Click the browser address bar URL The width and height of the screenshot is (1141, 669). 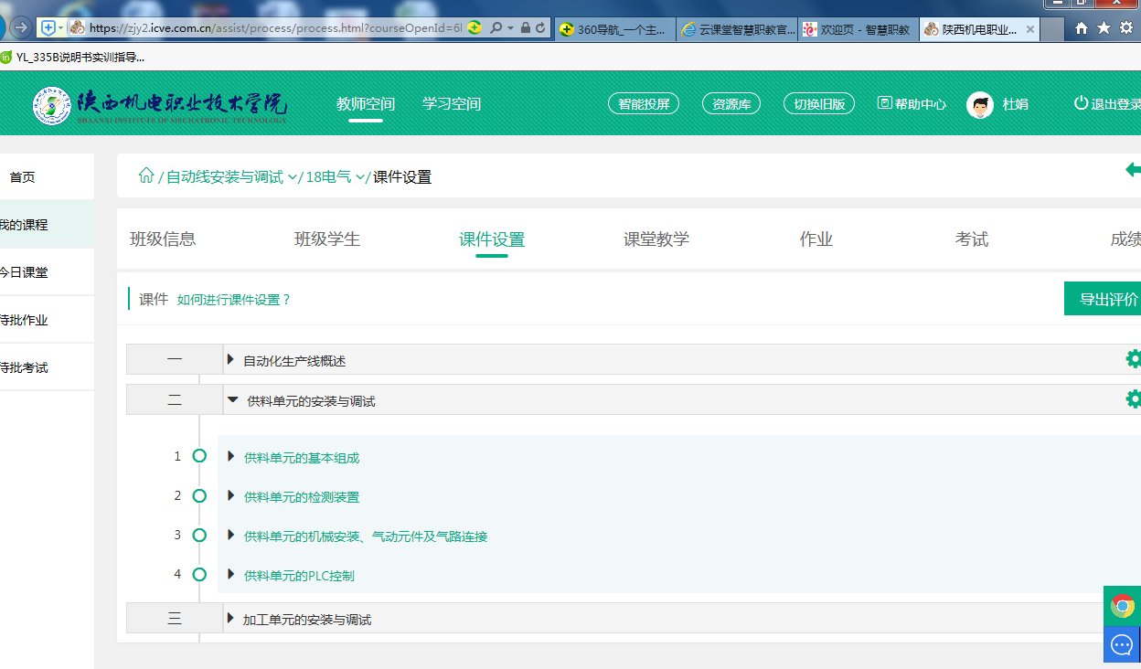click(274, 28)
